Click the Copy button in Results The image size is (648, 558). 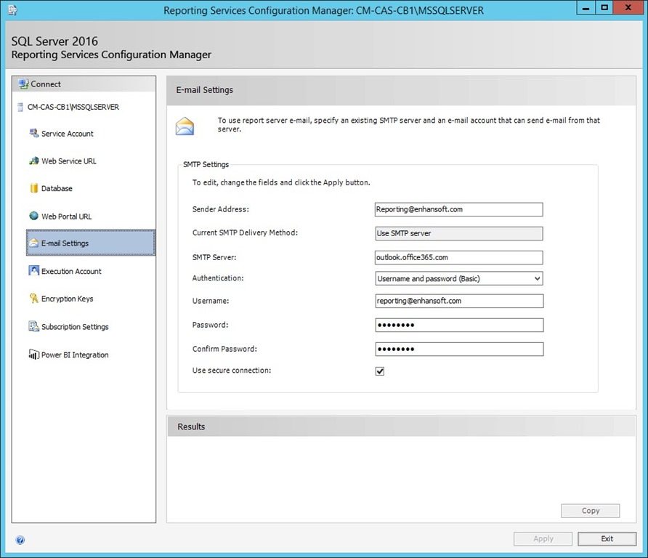tap(590, 511)
